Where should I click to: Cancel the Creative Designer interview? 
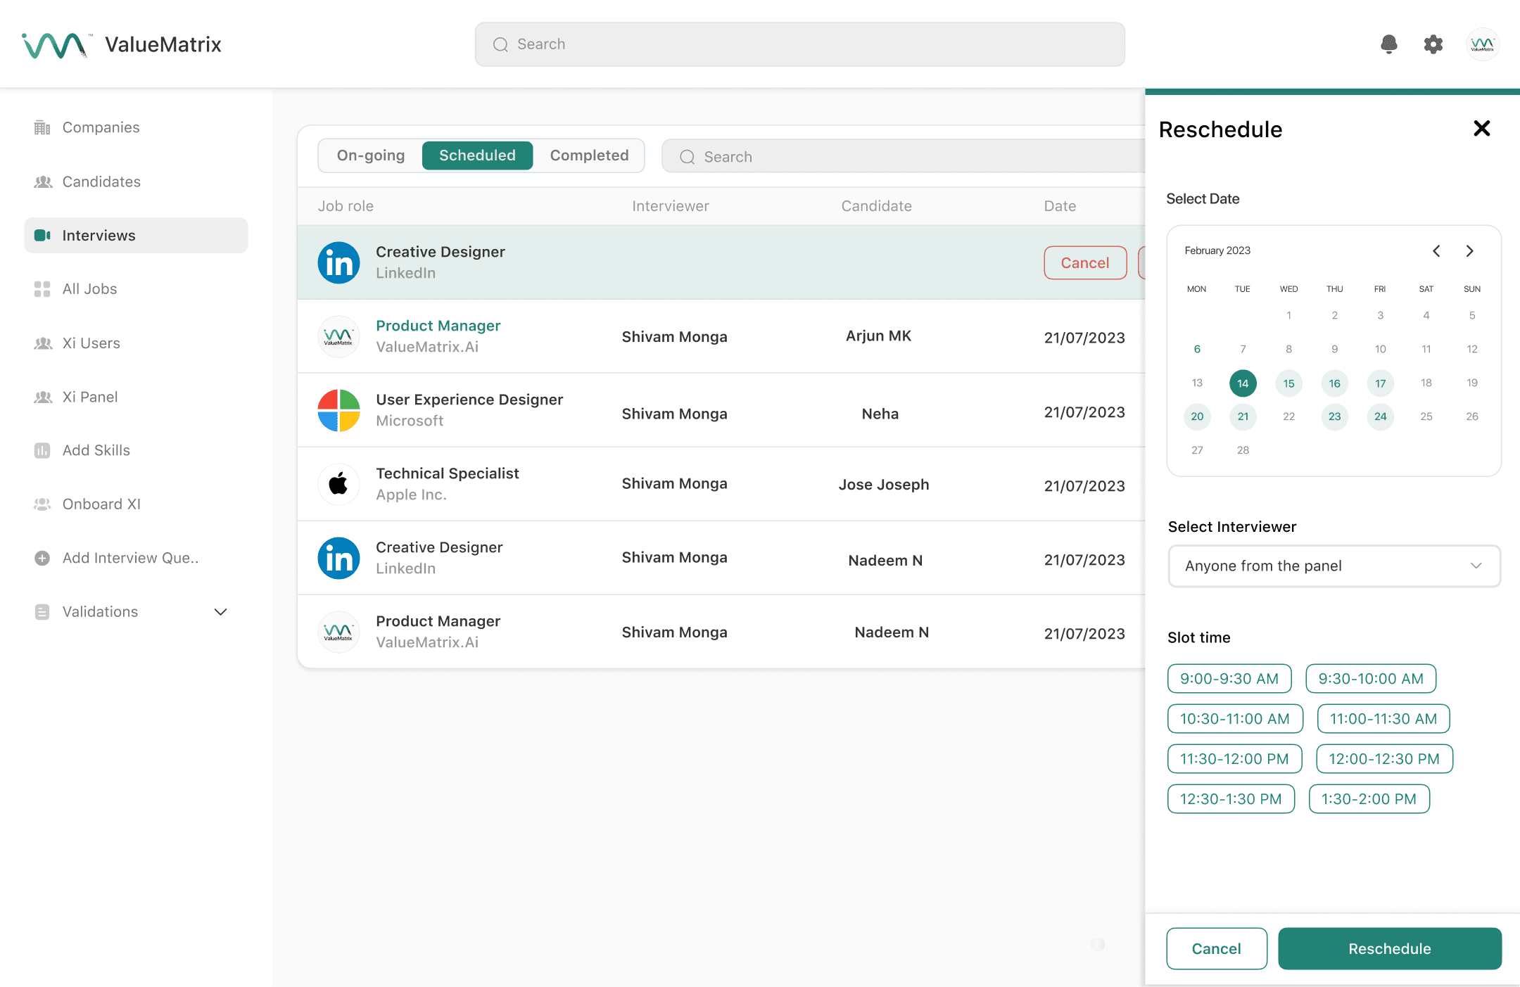1084,263
